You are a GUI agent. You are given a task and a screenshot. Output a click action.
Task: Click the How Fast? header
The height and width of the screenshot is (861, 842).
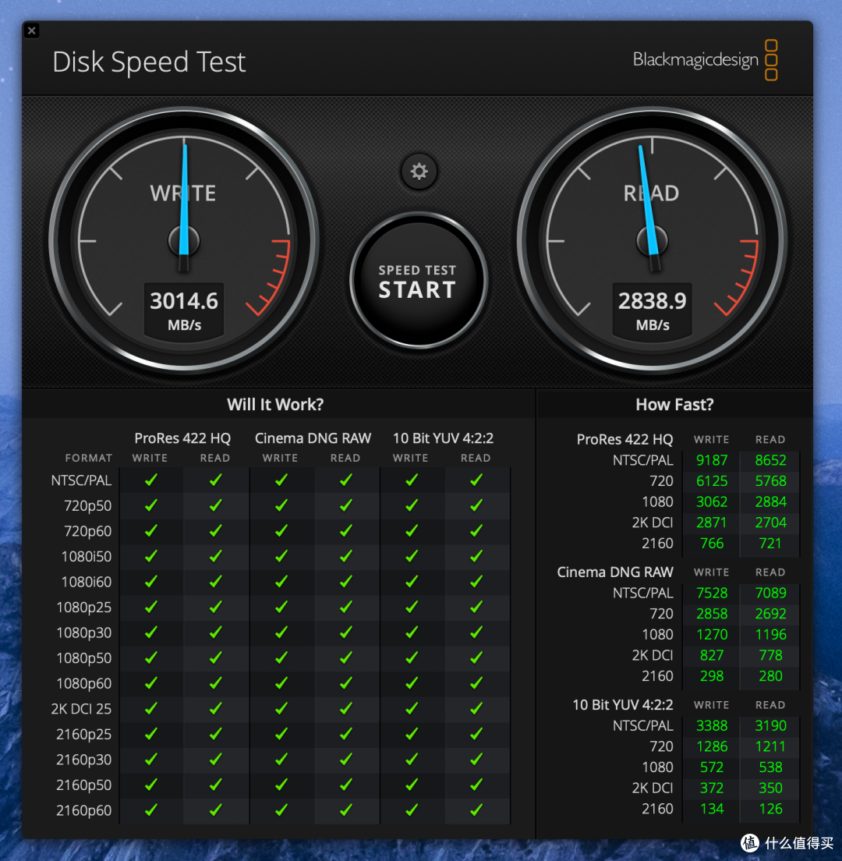tap(674, 405)
